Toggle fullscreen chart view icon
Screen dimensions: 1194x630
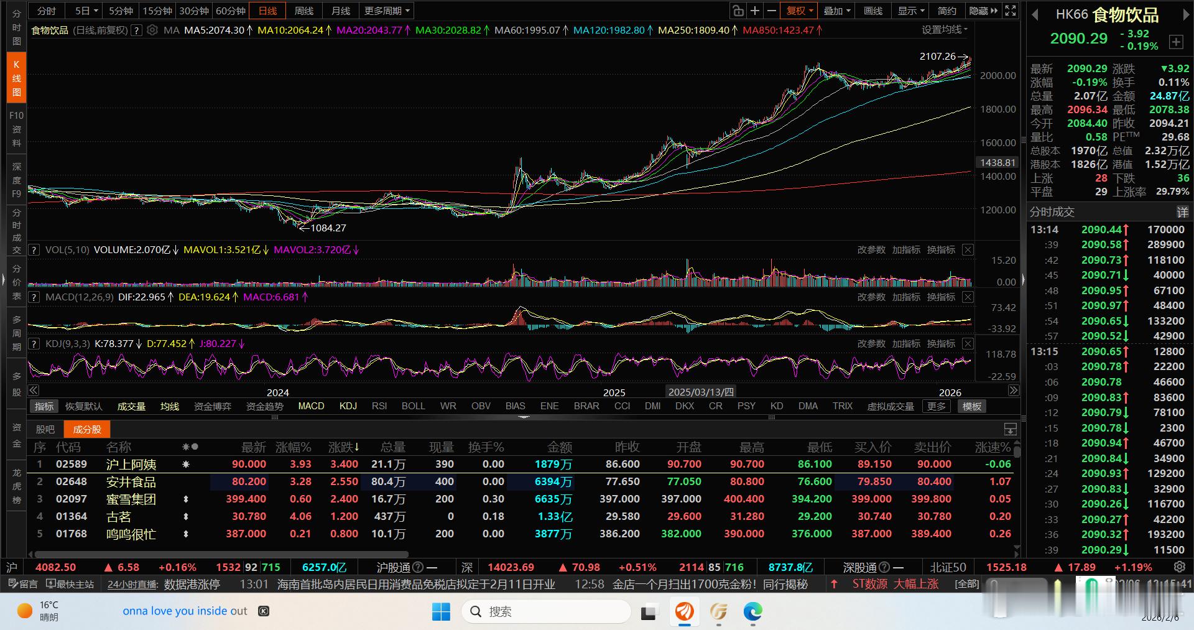pos(1011,11)
